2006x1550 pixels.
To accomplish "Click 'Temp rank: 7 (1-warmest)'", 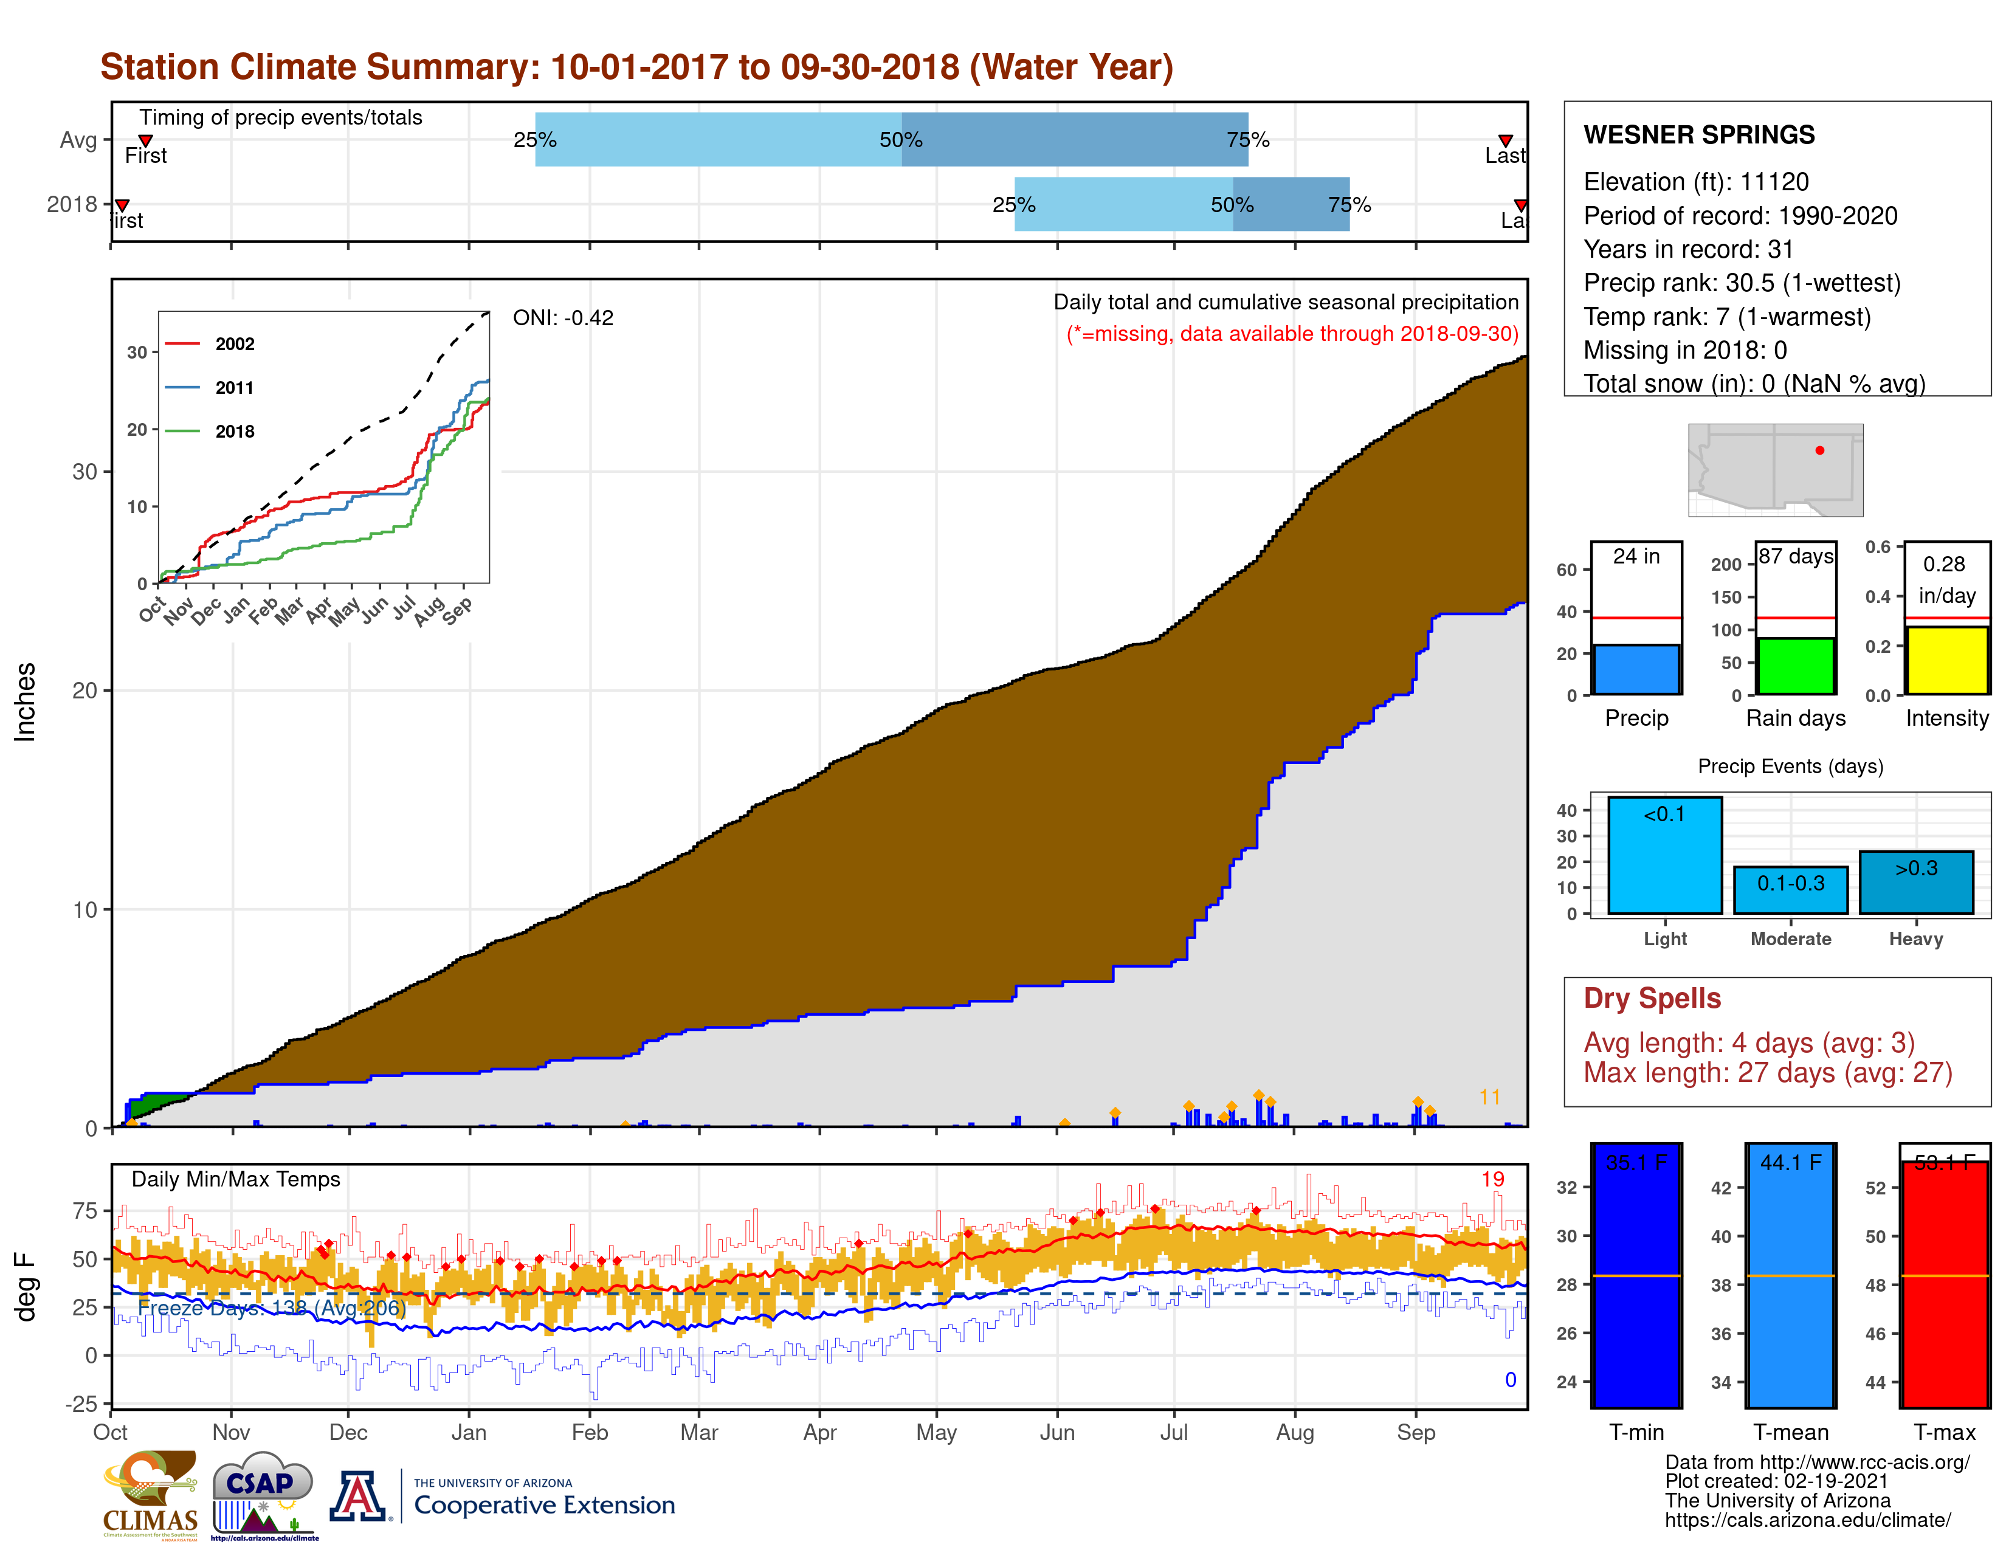I will (x=1727, y=317).
